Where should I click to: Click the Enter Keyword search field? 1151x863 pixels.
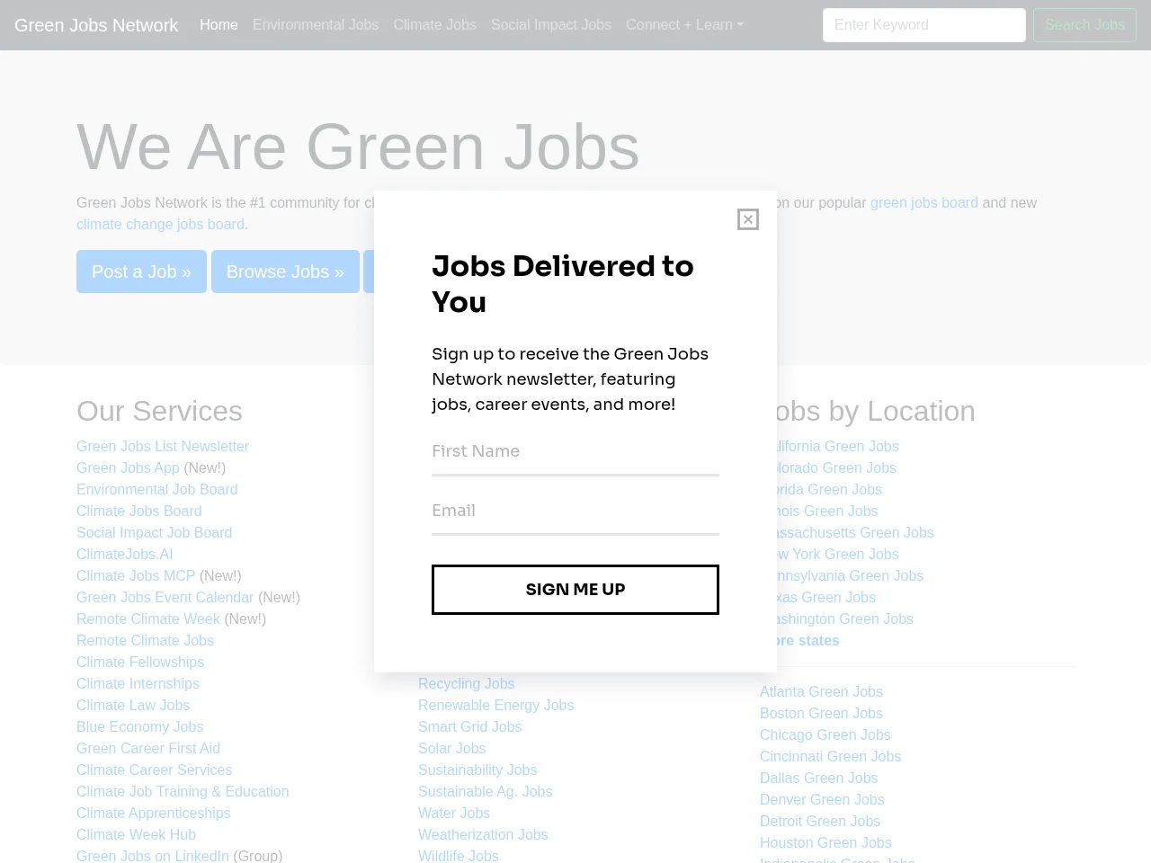(x=923, y=25)
